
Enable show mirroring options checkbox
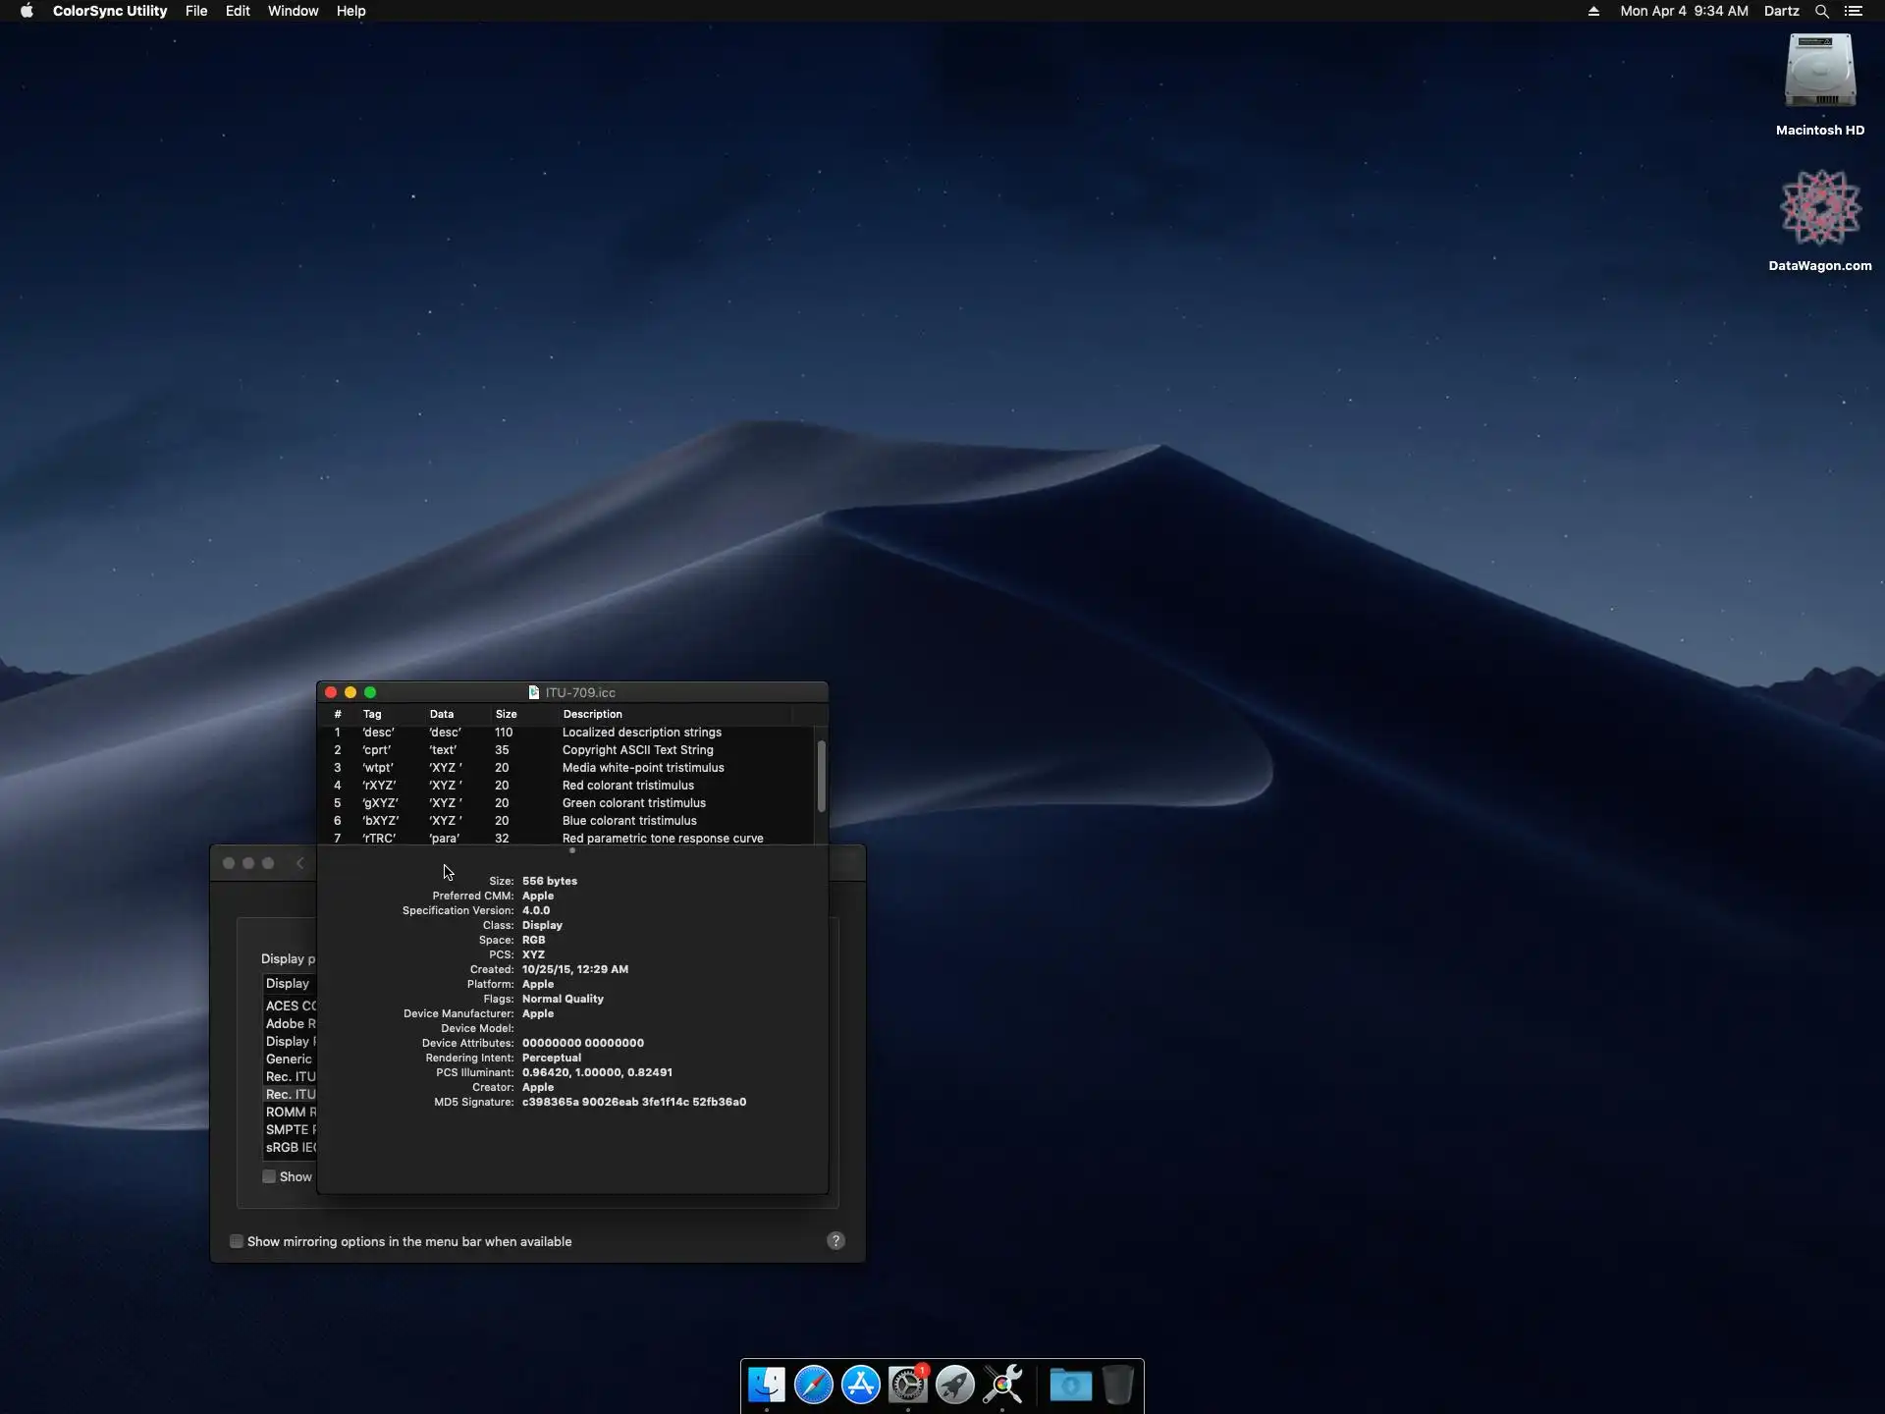coord(237,1241)
